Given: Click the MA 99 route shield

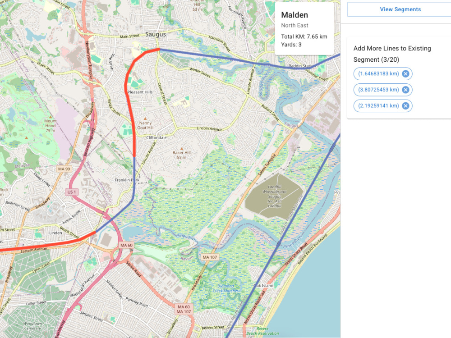Looking at the screenshot, I should [64, 169].
